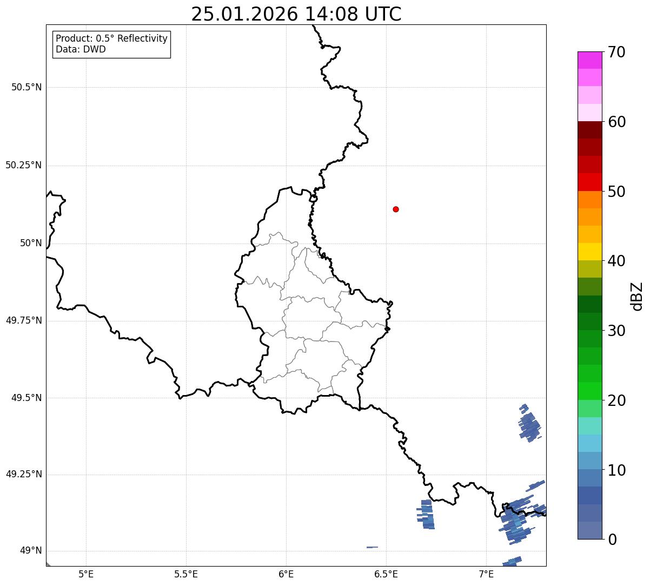Pick the turquoise colorbar swatch below 20

click(x=589, y=426)
